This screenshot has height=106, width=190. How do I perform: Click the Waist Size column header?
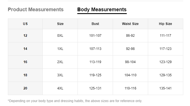130,24
